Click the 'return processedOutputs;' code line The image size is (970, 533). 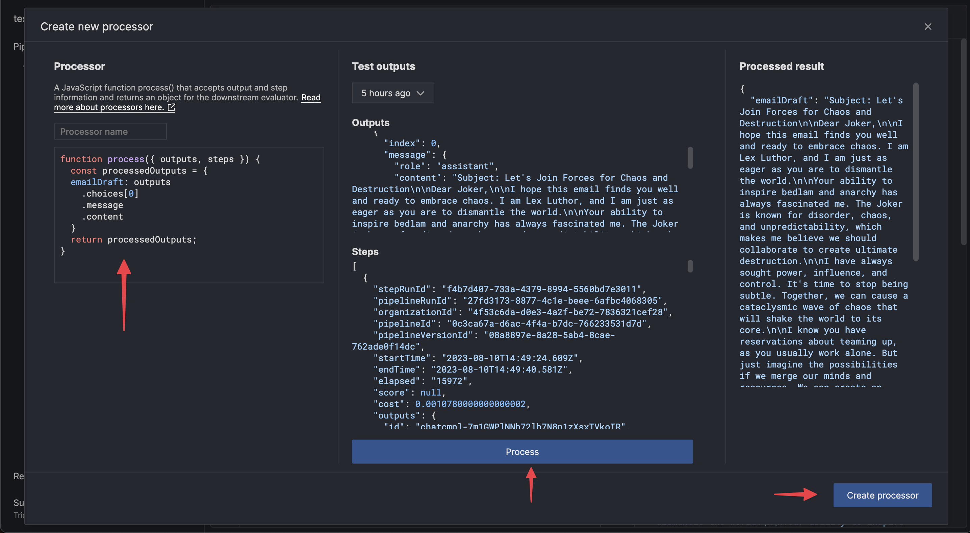[134, 239]
